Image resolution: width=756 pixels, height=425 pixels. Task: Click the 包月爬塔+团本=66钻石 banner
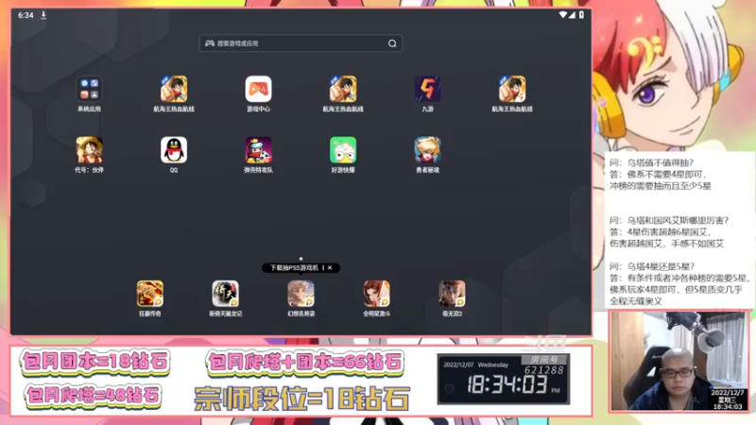coord(304,362)
